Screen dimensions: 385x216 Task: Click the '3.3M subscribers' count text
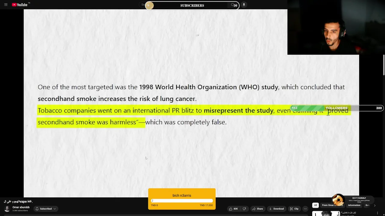[x=20, y=211]
